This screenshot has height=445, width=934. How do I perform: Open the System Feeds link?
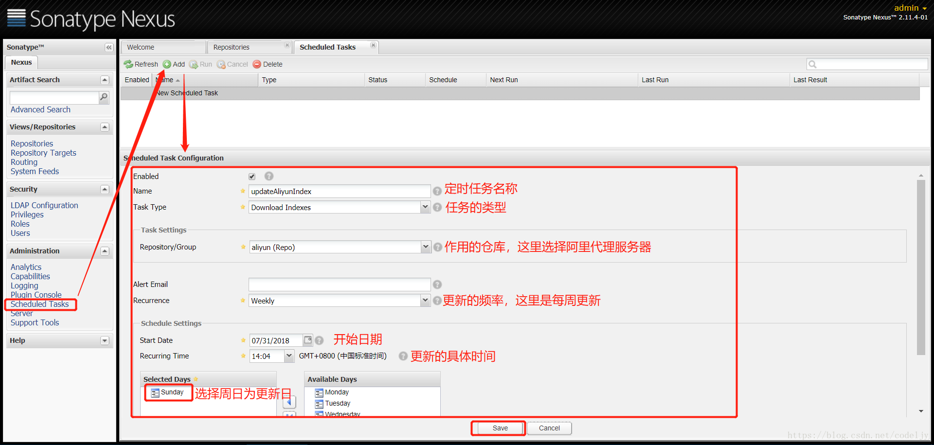click(x=35, y=171)
